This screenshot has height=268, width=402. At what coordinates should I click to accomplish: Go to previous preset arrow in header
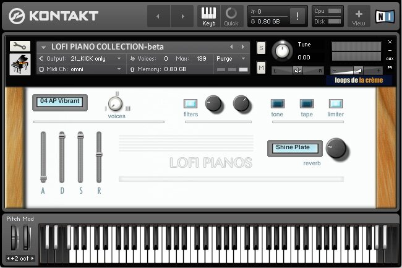[158, 16]
